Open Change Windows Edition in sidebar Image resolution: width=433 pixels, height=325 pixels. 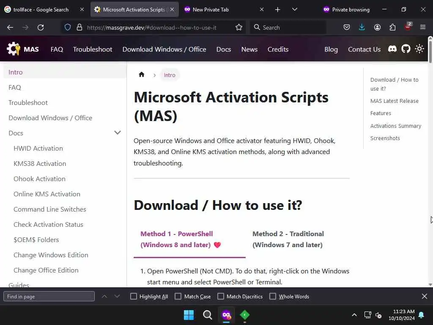[x=51, y=255]
